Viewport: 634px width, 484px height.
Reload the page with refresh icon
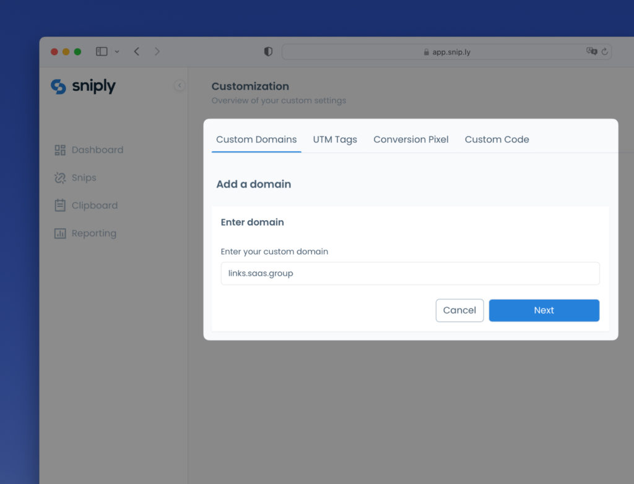[605, 52]
